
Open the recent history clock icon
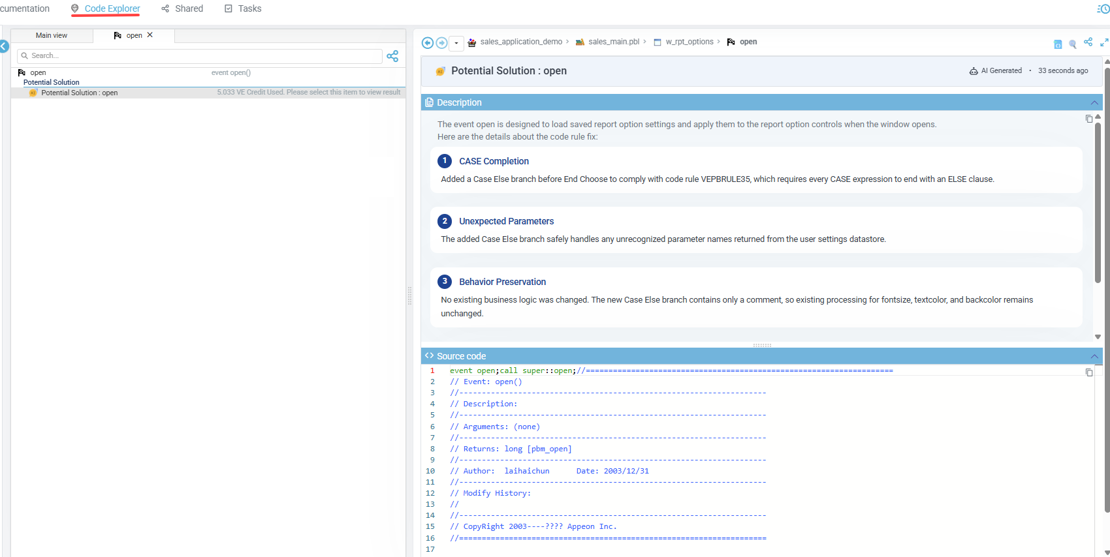(1103, 8)
